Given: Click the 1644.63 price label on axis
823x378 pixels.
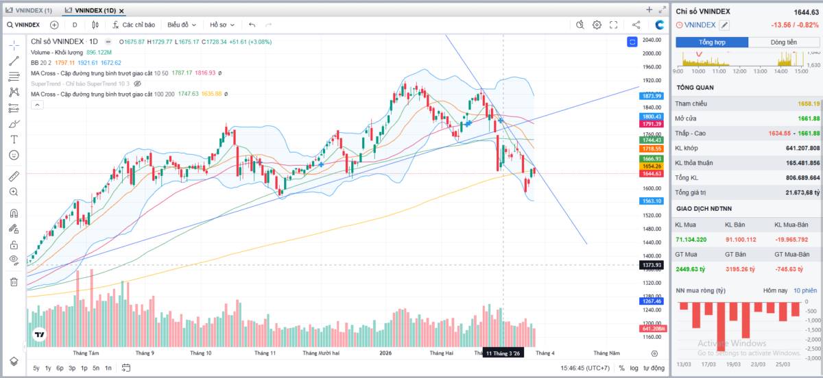Looking at the screenshot, I should (x=652, y=174).
